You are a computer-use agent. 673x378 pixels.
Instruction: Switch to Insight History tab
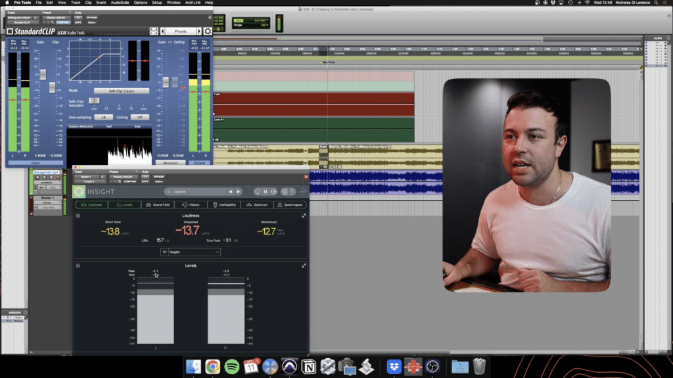[191, 205]
